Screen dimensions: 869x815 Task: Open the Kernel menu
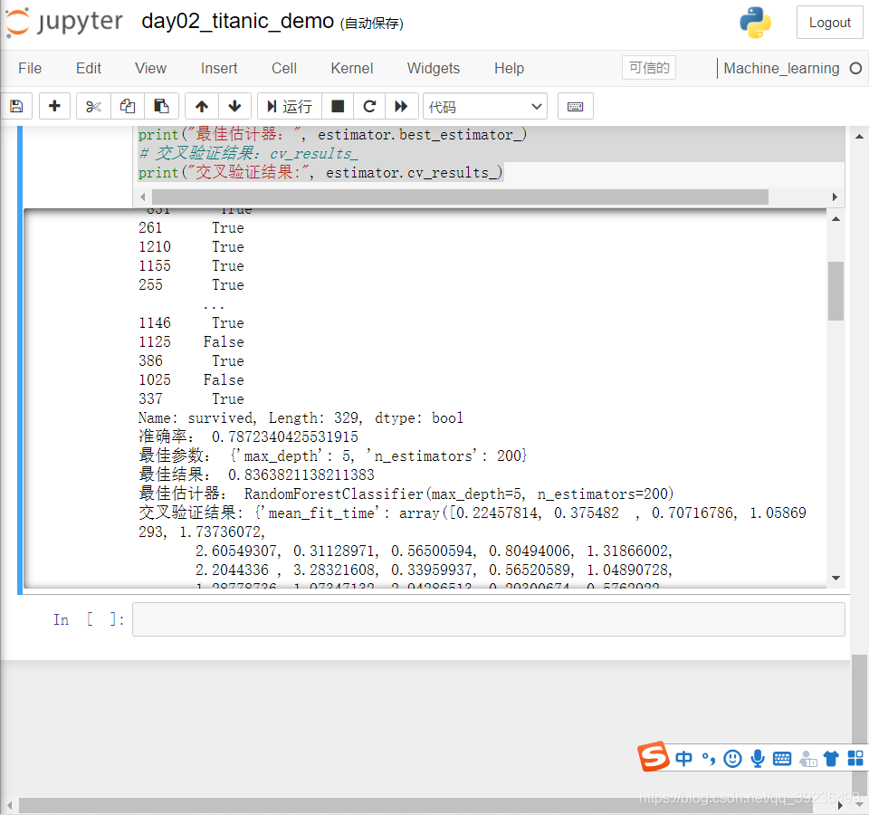352,68
